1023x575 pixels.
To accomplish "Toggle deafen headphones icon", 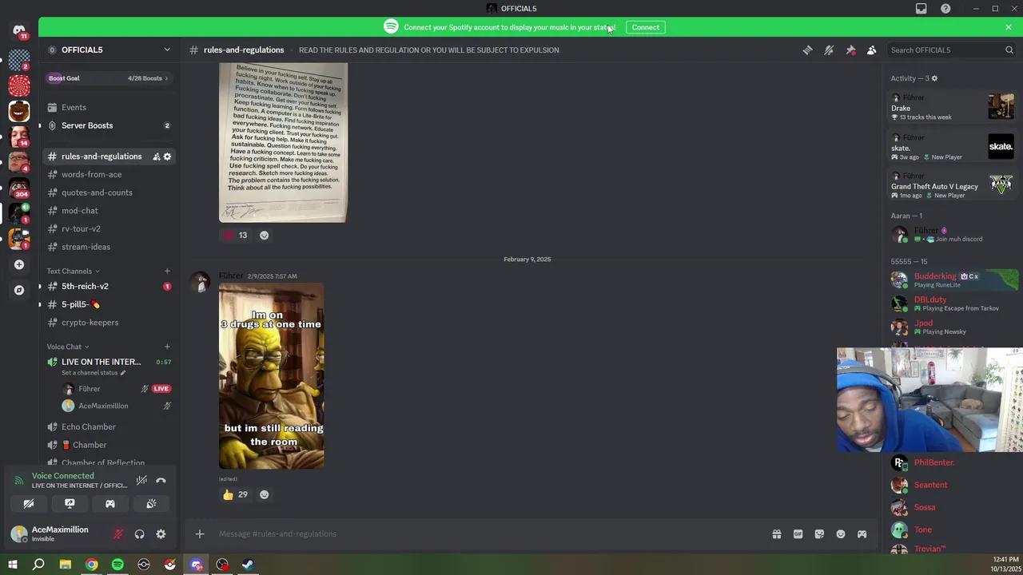I will [x=140, y=534].
